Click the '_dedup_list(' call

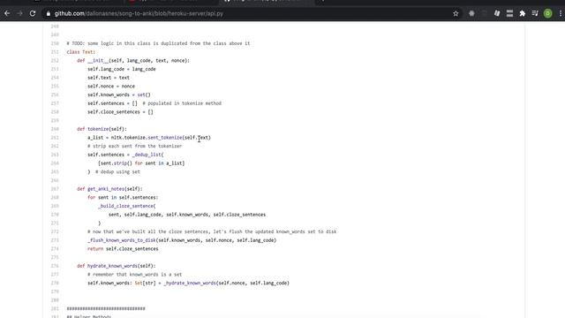pos(147,155)
